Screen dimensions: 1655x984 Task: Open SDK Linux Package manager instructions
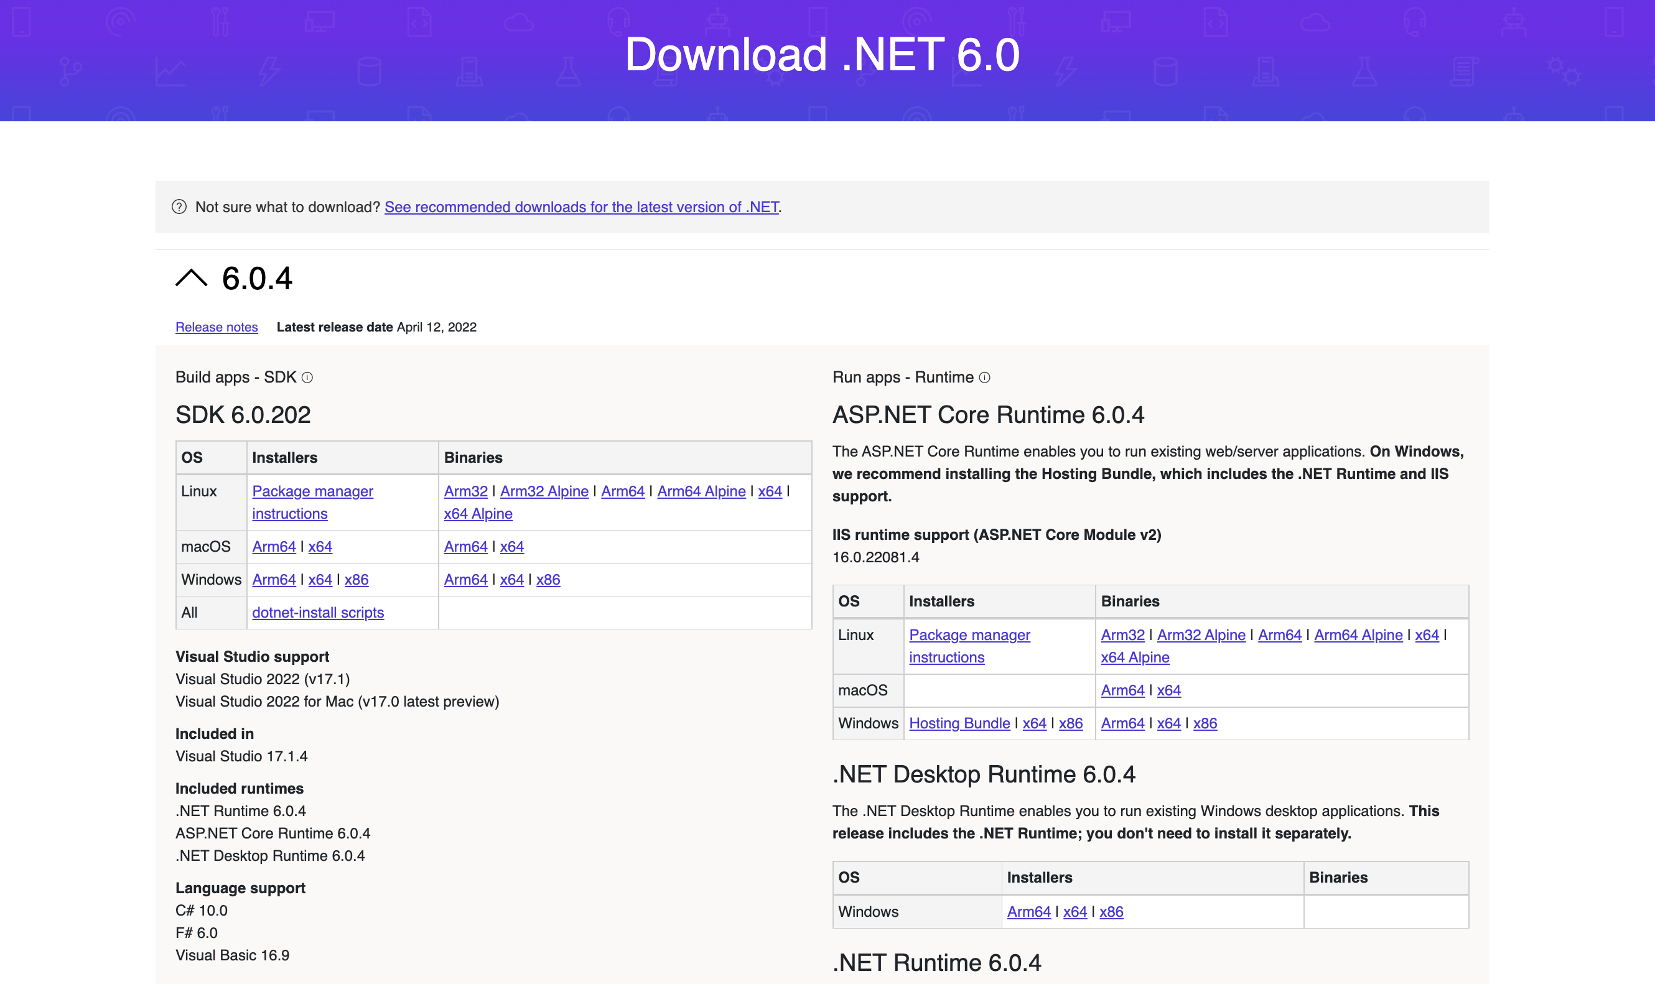pos(313,502)
